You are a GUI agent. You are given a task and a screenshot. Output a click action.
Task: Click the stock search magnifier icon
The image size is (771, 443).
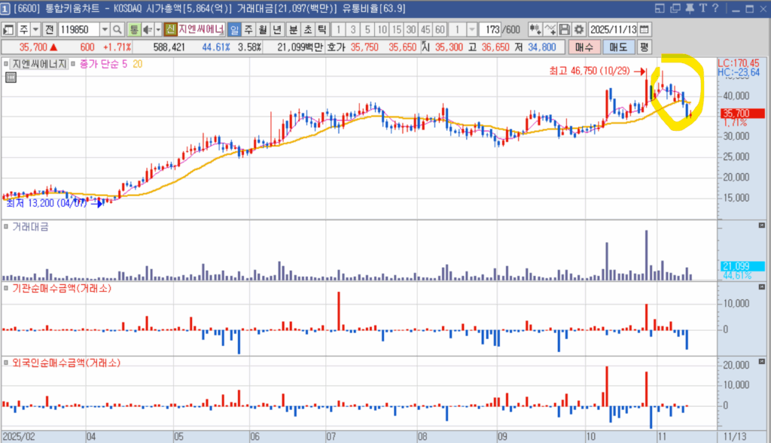pyautogui.click(x=117, y=29)
